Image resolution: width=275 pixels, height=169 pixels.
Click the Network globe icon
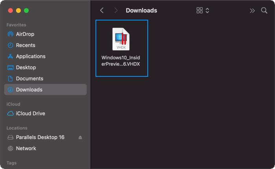tap(11, 149)
